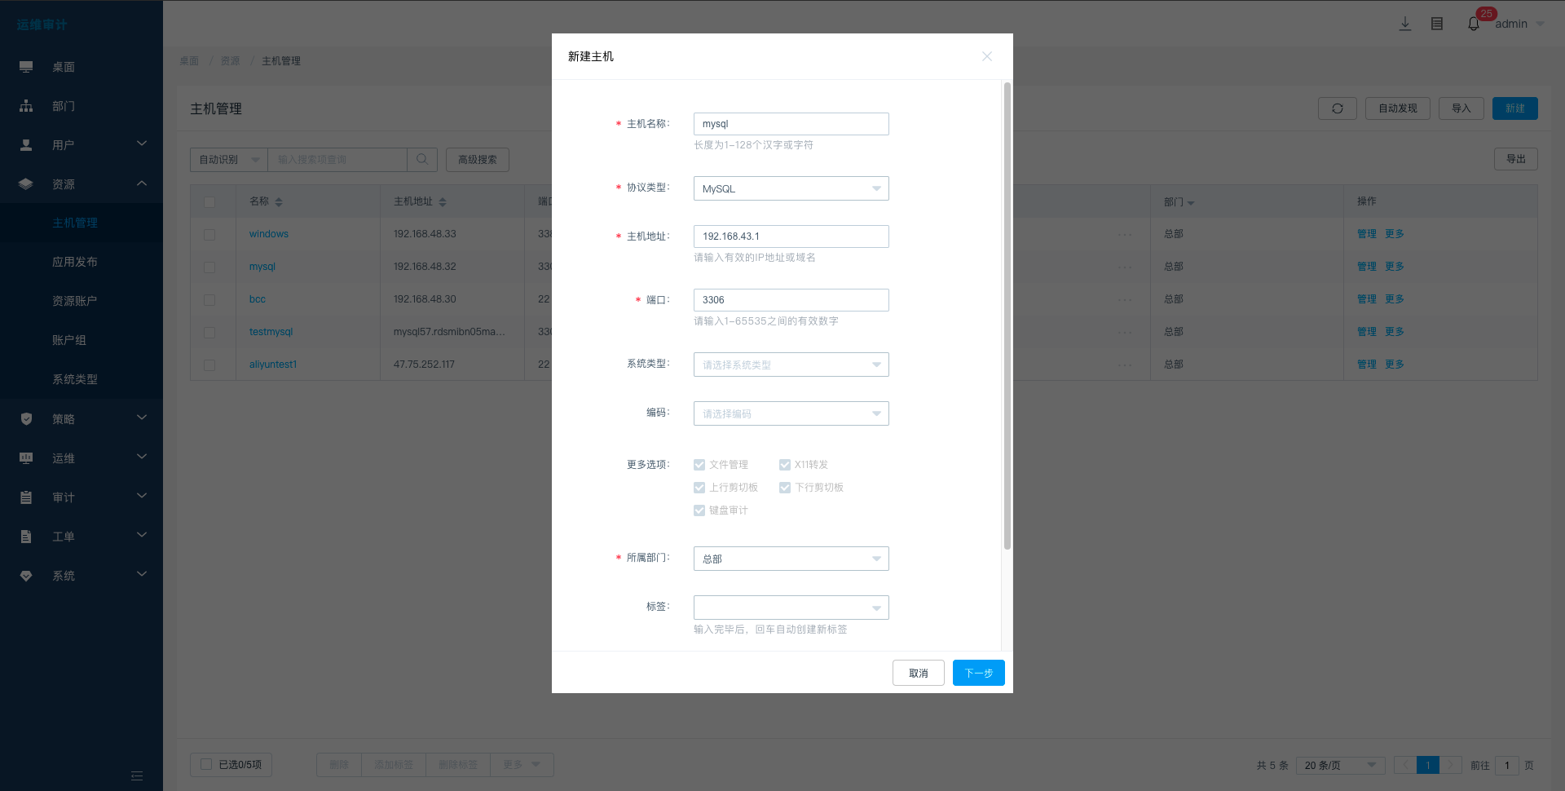Viewport: 1565px width, 791px height.
Task: Click the audit clipboard icon in sidebar
Action: pos(26,497)
